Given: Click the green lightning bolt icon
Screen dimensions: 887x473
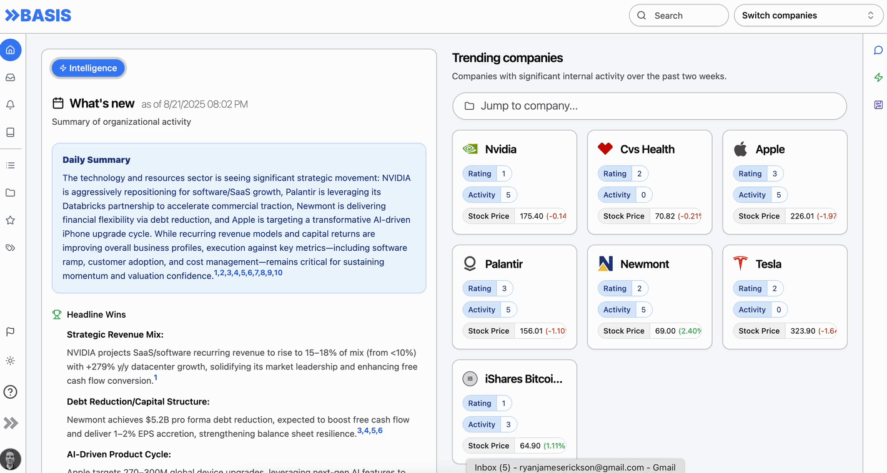Looking at the screenshot, I should coord(878,77).
